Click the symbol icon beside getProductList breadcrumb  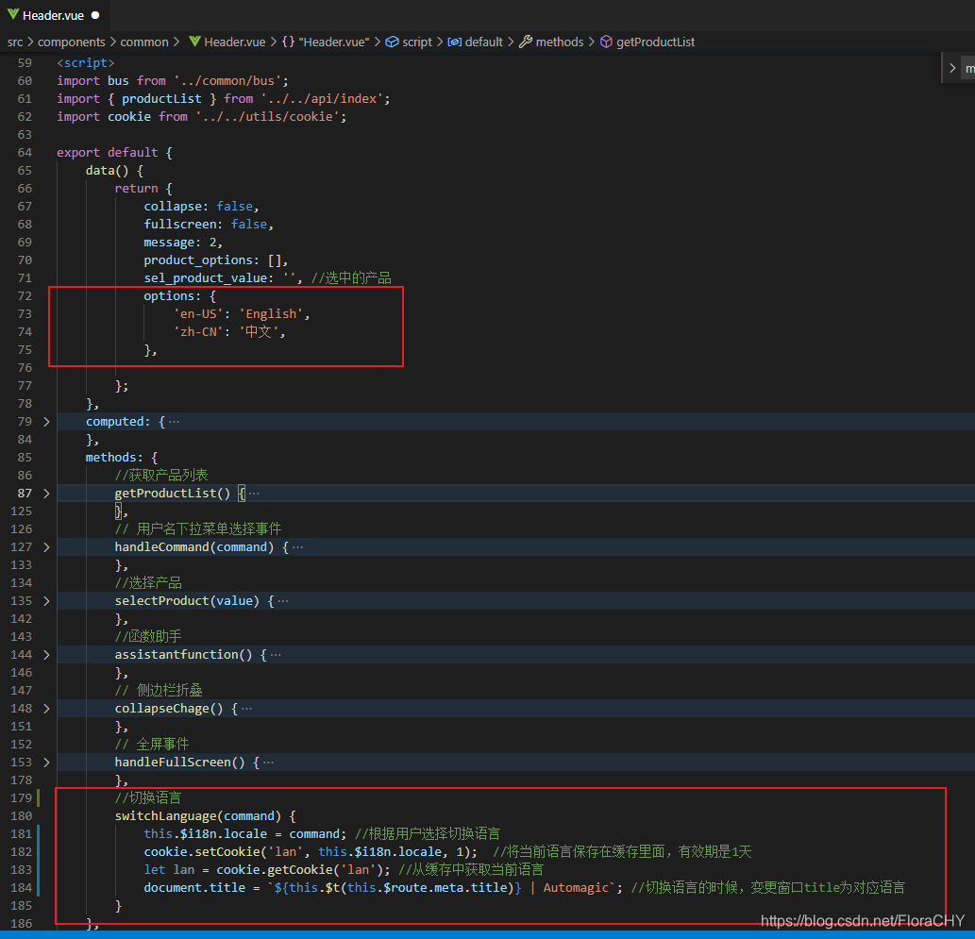[x=606, y=42]
